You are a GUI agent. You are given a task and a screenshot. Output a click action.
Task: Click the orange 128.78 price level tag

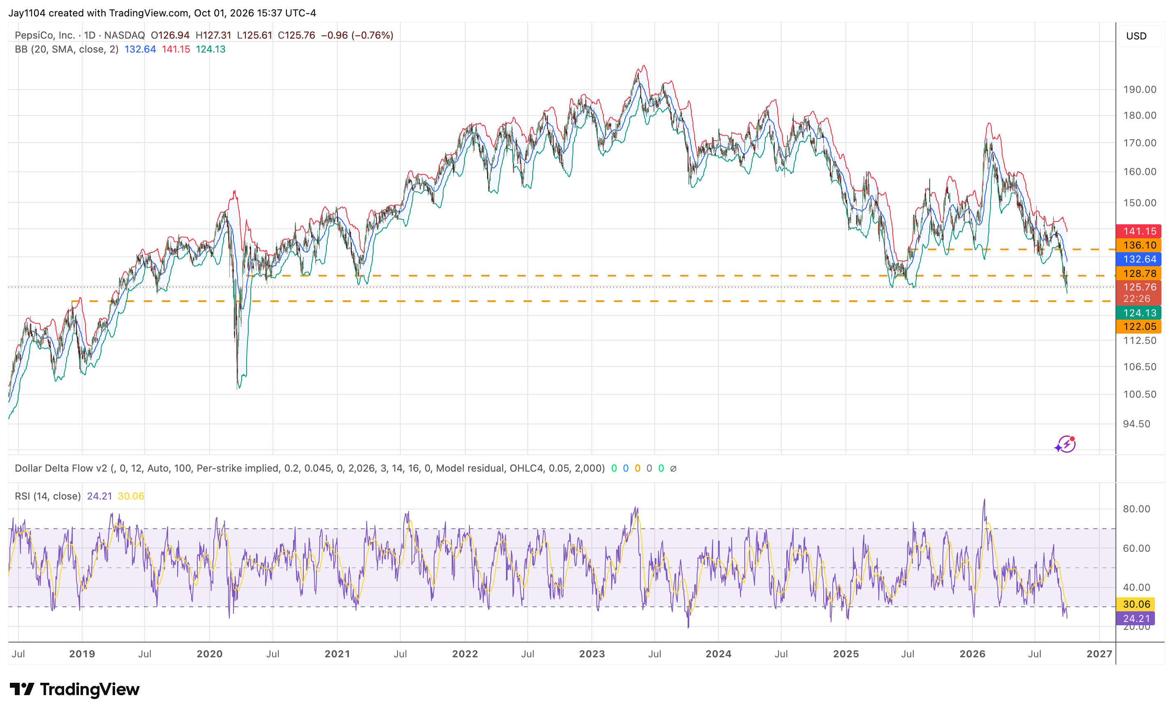1139,274
